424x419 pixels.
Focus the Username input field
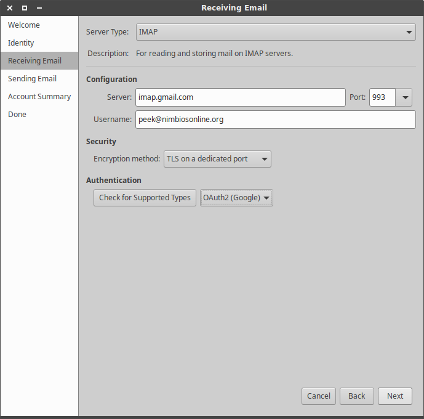click(275, 120)
